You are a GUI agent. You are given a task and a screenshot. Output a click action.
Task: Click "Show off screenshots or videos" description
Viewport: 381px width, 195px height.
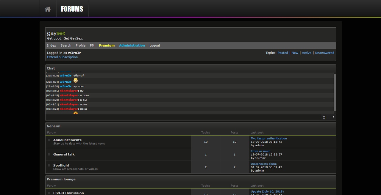click(75, 169)
